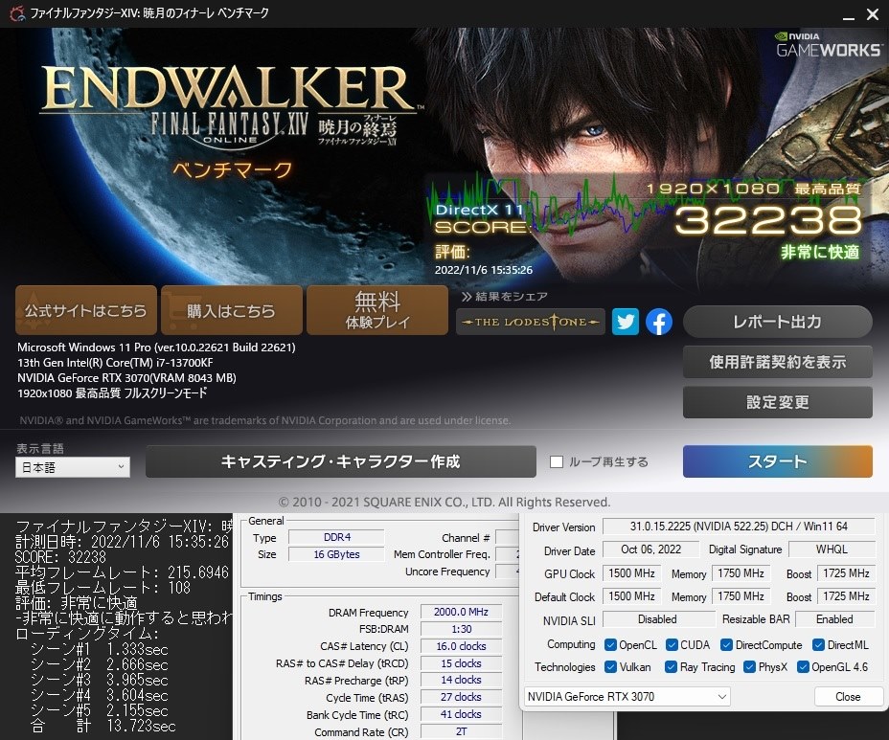Screen dimensions: 889x740
Task: Click 合計 13.723sec total loading line
Action: 103,726
